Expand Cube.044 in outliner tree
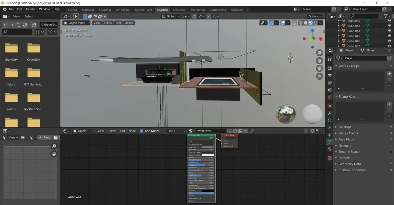This screenshot has width=394, height=205. tap(339, 31)
